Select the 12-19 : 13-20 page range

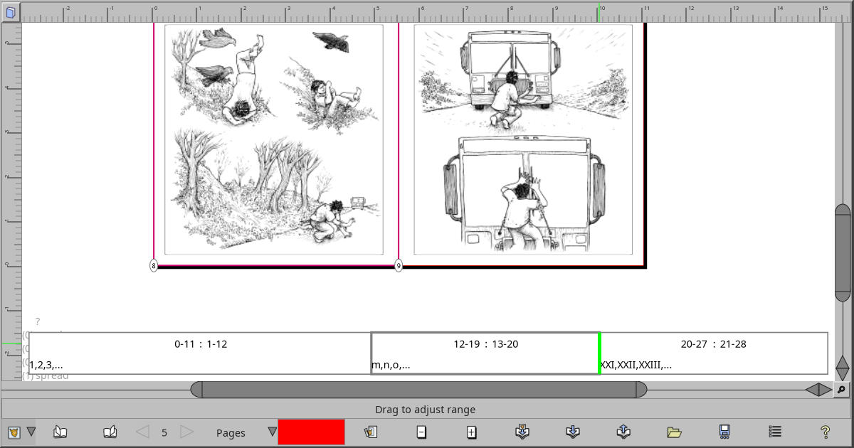(x=485, y=352)
